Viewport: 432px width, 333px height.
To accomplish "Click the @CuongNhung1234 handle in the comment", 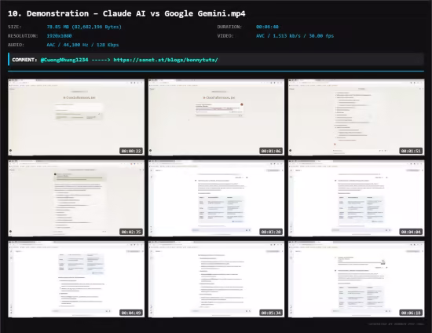I will point(64,60).
